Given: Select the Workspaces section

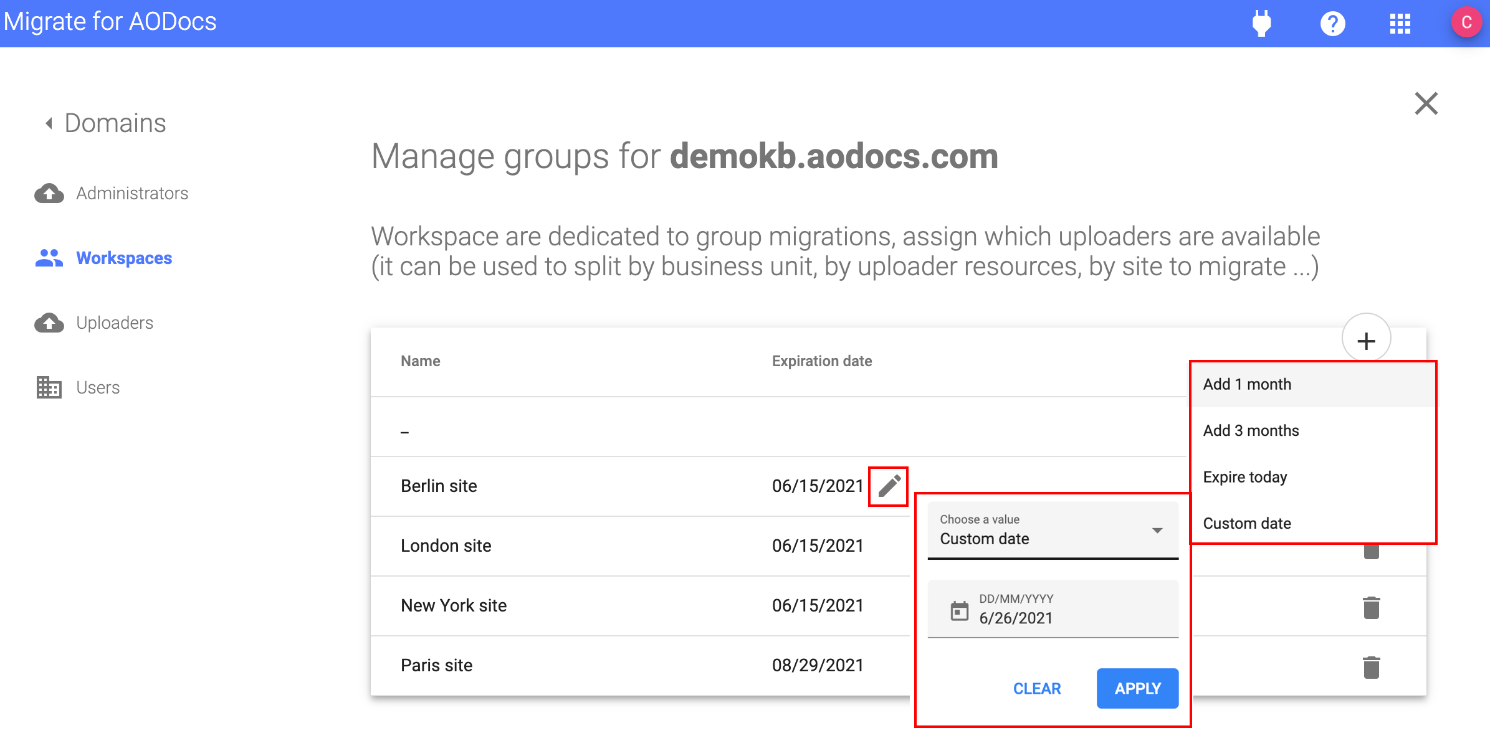Looking at the screenshot, I should click(103, 258).
